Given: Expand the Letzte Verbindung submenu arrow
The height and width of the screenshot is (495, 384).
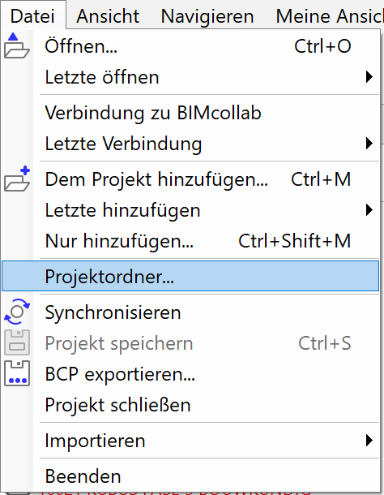Looking at the screenshot, I should coord(369,144).
